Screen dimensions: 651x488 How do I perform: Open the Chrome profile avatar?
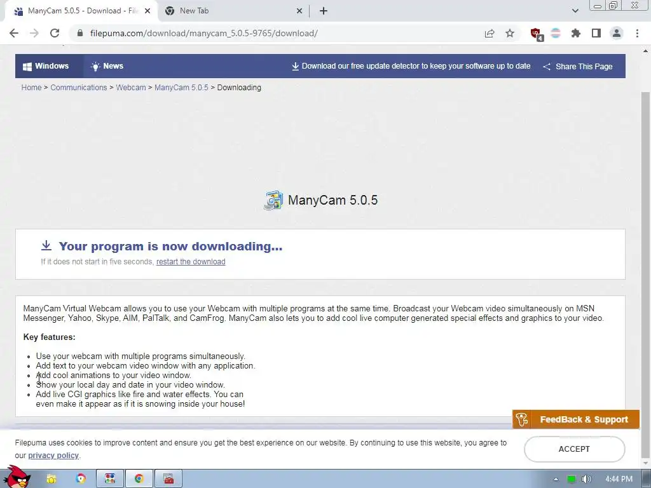[617, 33]
